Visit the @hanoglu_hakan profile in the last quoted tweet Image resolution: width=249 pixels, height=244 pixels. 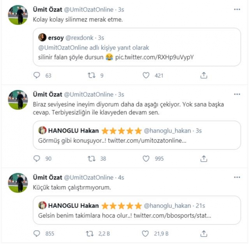pyautogui.click(x=168, y=205)
